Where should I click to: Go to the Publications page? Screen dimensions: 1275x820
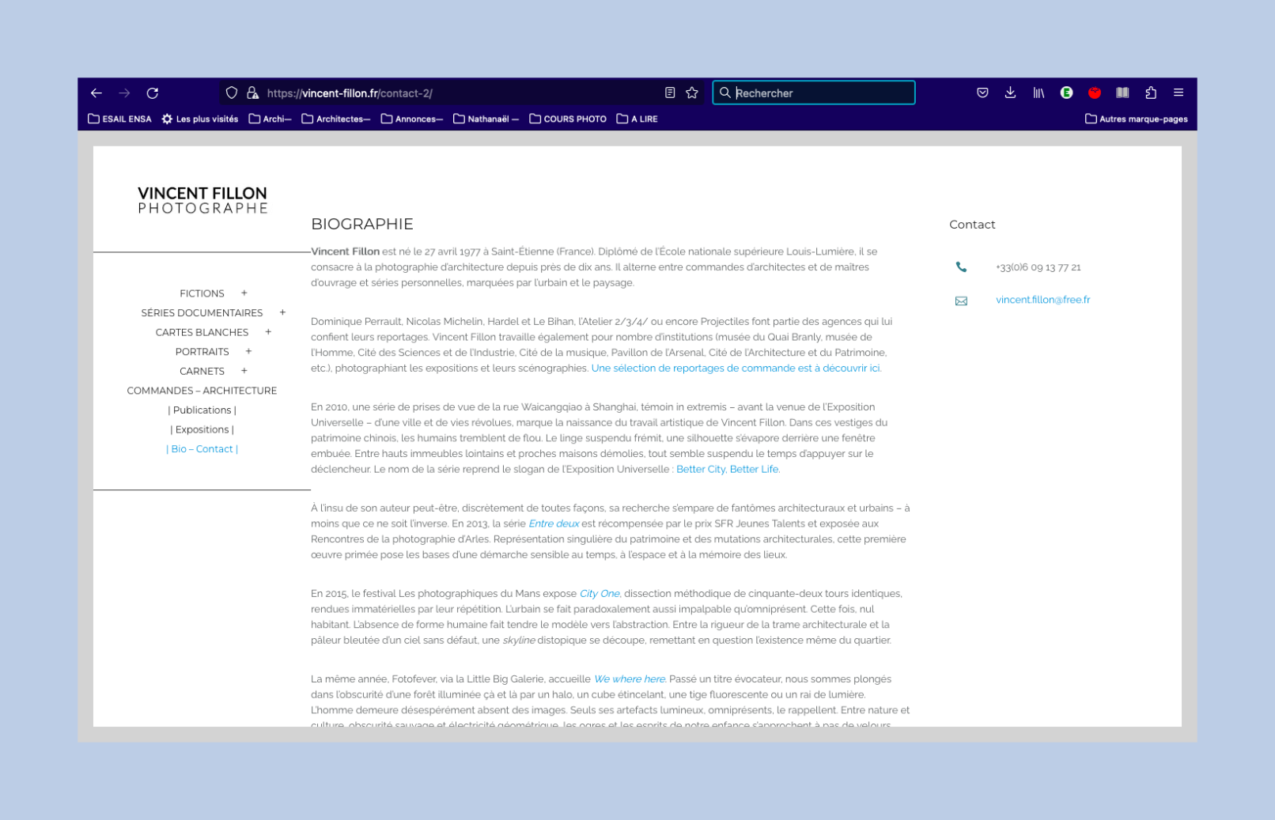(x=202, y=410)
